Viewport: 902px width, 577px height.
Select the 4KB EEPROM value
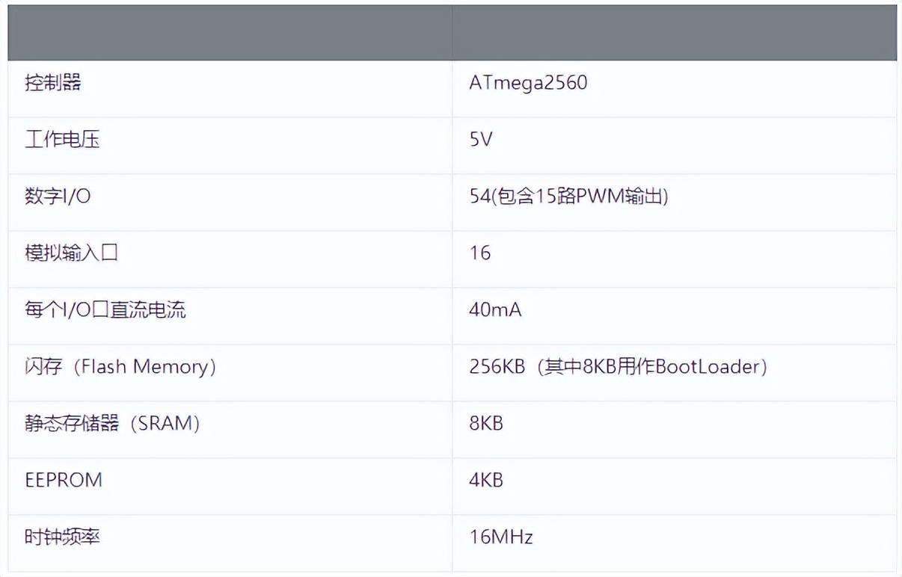[486, 480]
